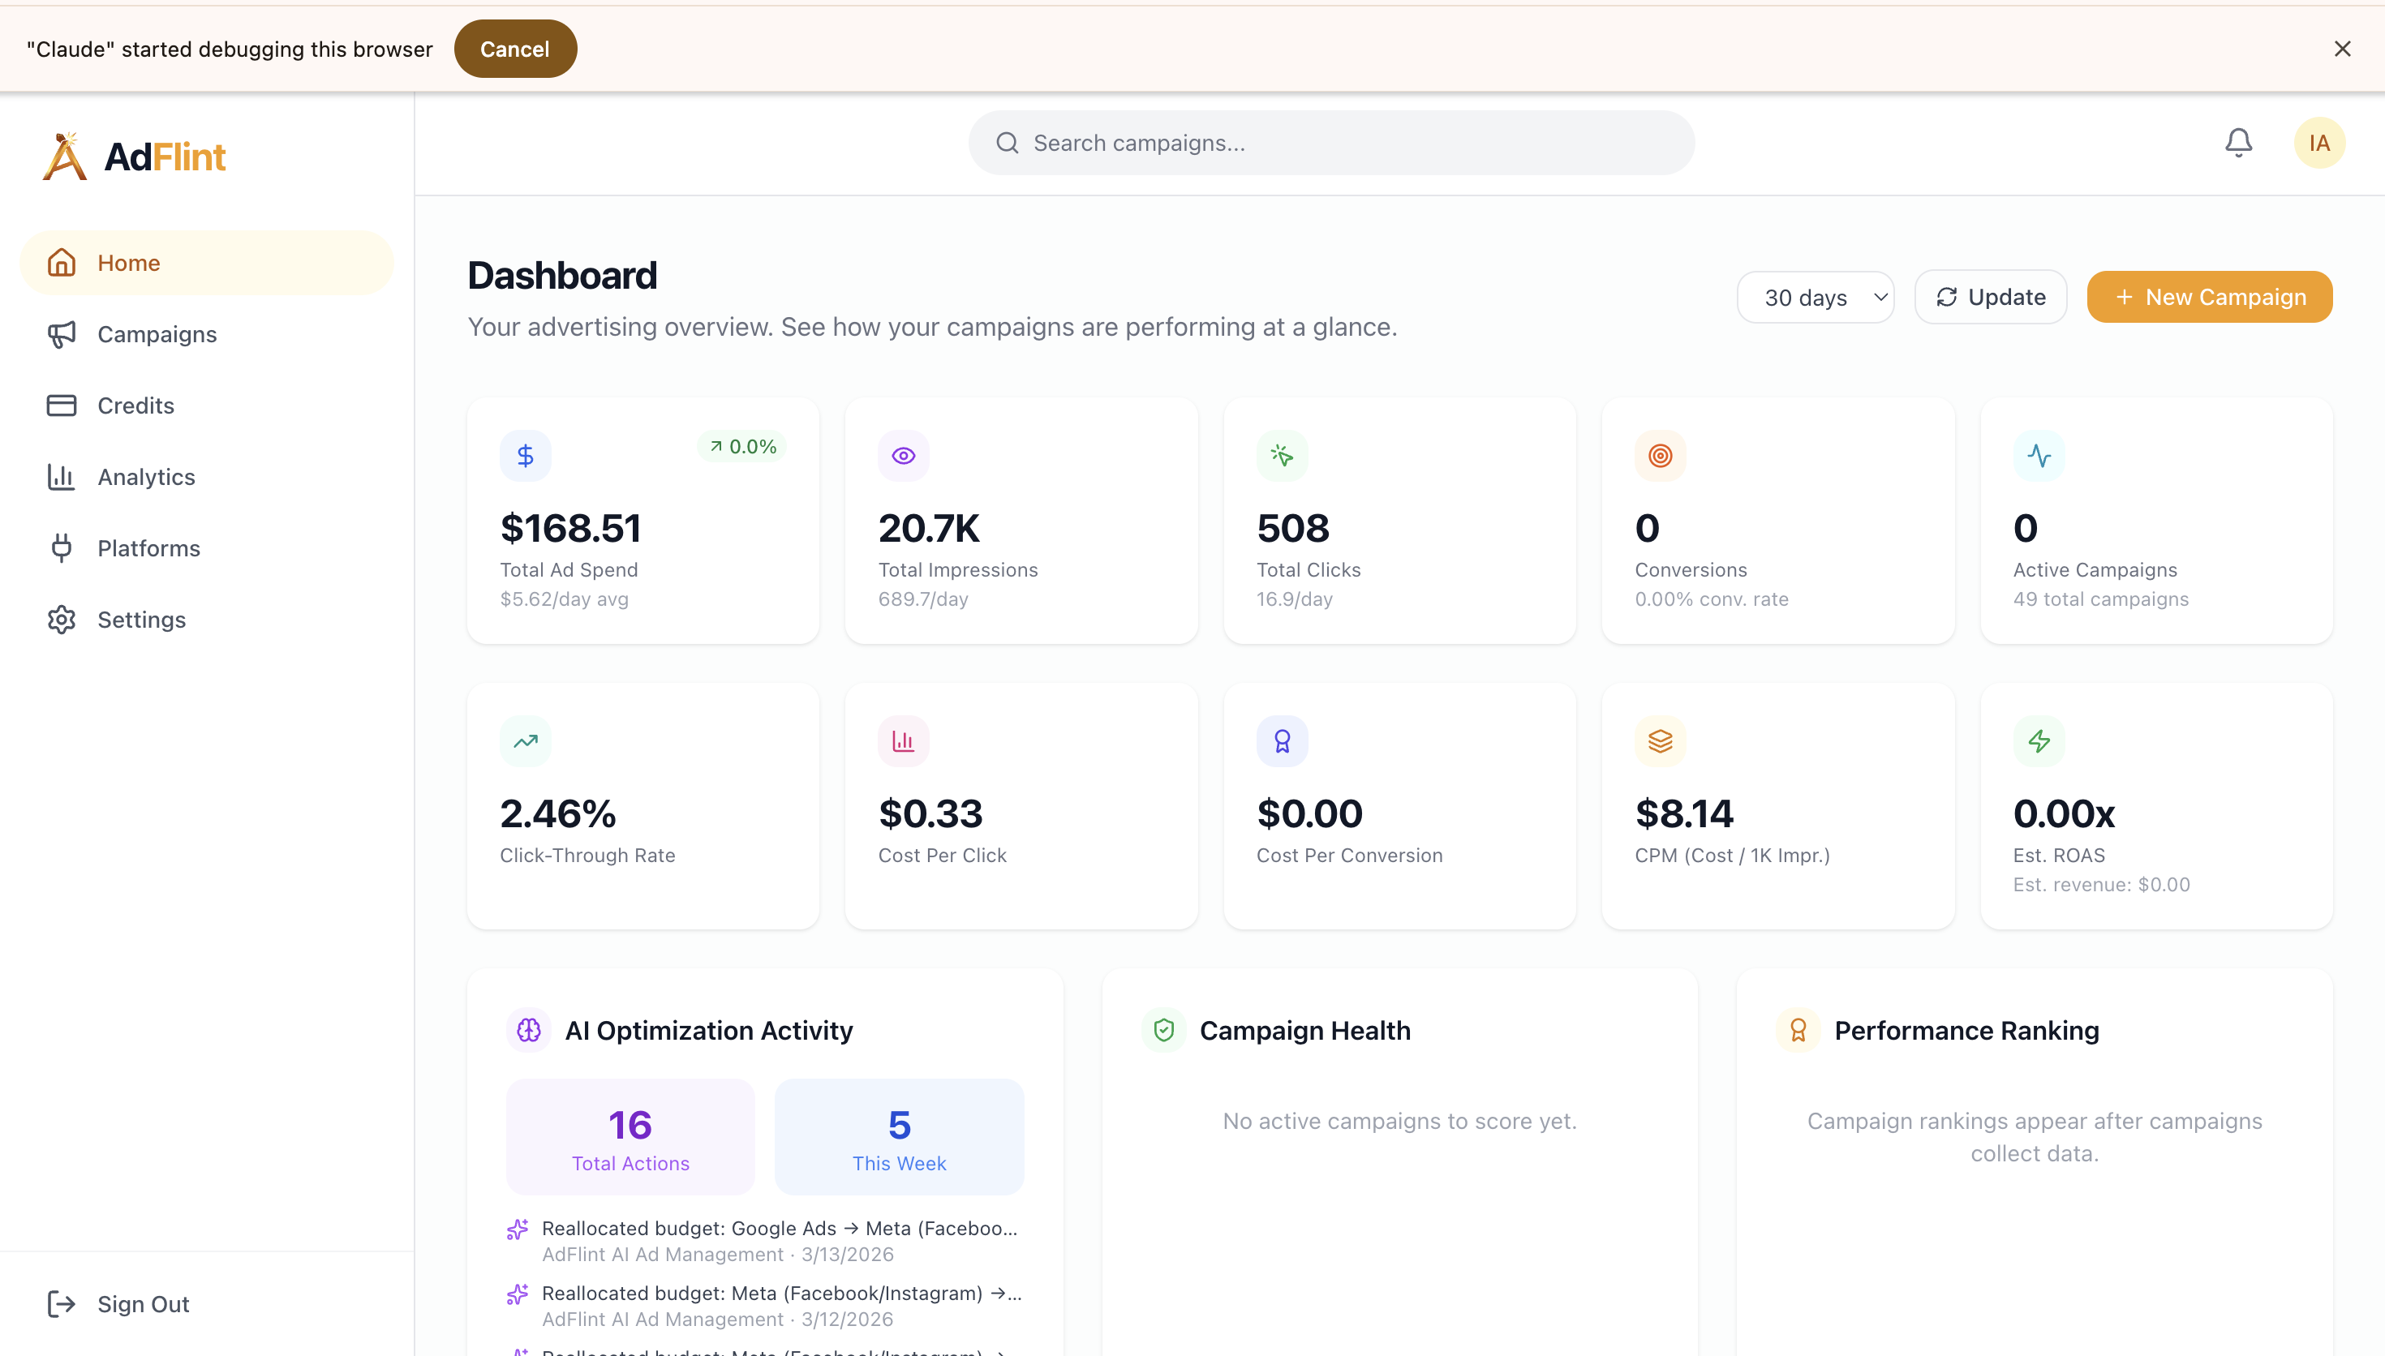Screen dimensions: 2385x1356
Task: Click the eye icon on Total Impressions card
Action: click(904, 456)
